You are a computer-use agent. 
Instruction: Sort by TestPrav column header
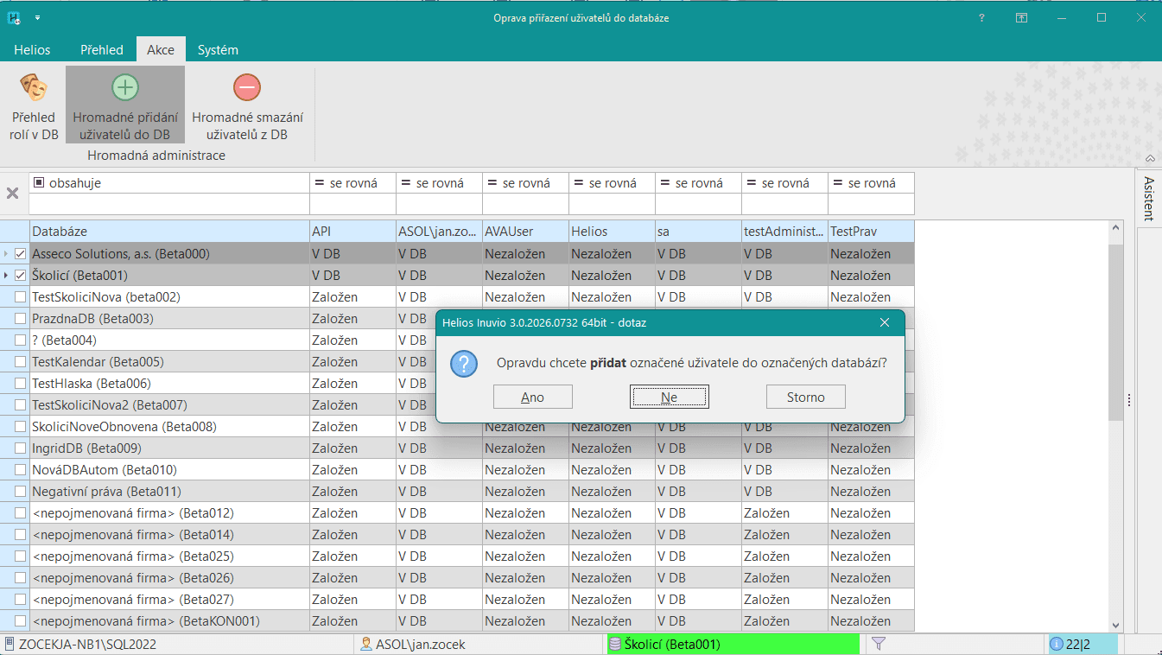coord(871,232)
